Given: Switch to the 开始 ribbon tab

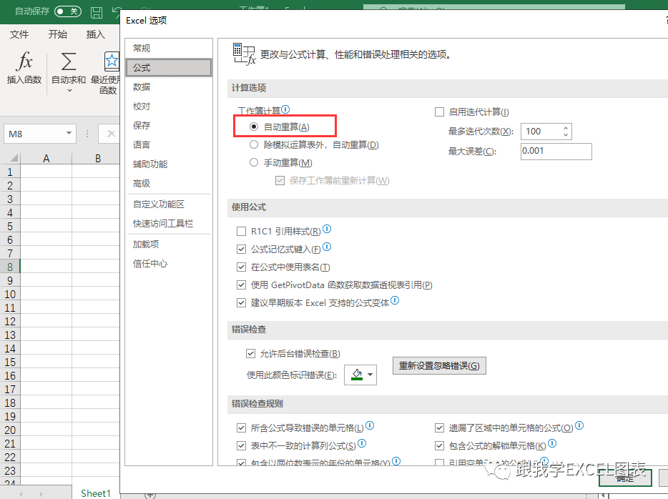Looking at the screenshot, I should [x=57, y=34].
